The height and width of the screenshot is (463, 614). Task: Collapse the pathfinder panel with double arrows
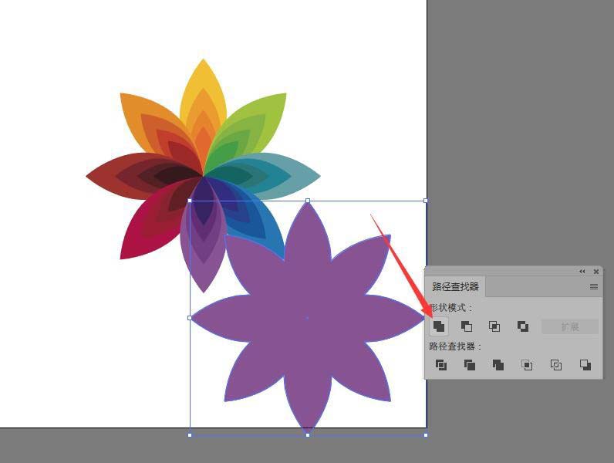[582, 271]
